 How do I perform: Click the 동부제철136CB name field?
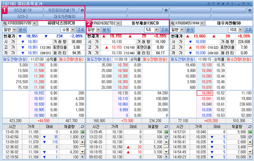pos(145,23)
